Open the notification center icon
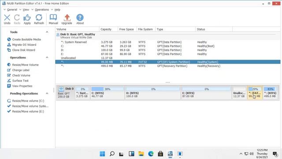282x159 pixels. coord(275,154)
